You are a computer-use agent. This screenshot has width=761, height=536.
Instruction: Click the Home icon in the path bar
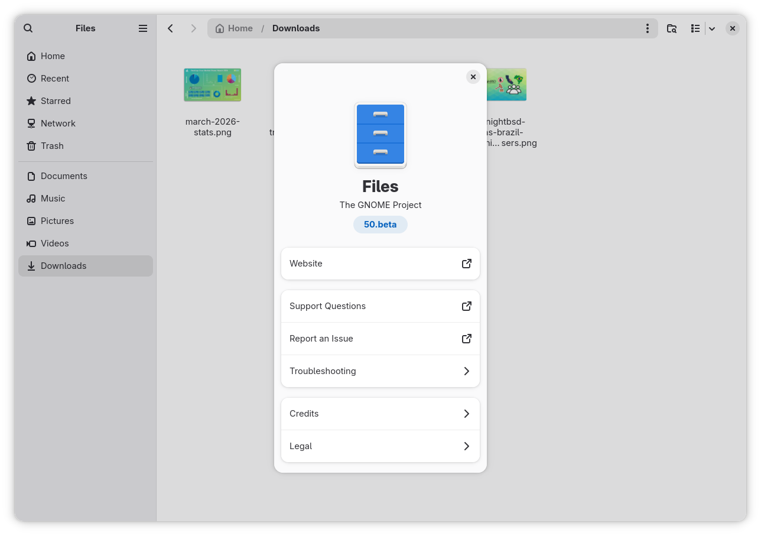[x=218, y=28]
